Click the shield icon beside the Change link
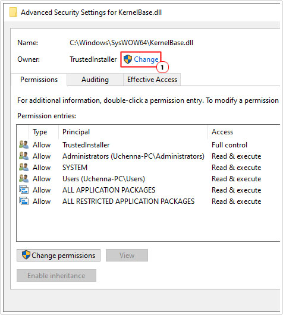Viewport: 283px width, 315px height. tap(128, 59)
